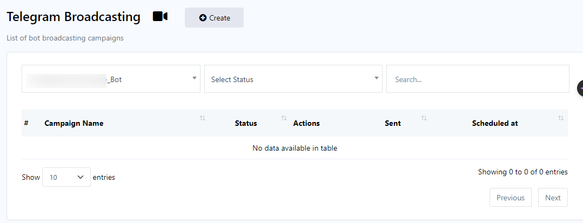Image resolution: width=583 pixels, height=223 pixels.
Task: Open the dark floating icon at right edge
Action: pyautogui.click(x=580, y=88)
